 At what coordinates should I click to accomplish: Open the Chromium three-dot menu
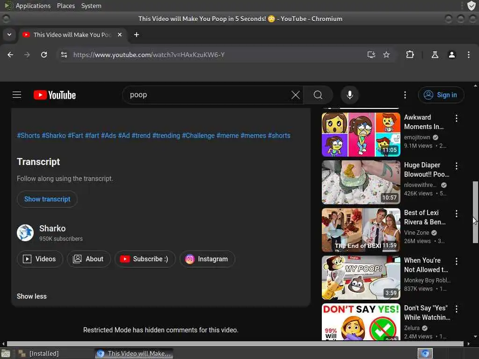pos(469,55)
